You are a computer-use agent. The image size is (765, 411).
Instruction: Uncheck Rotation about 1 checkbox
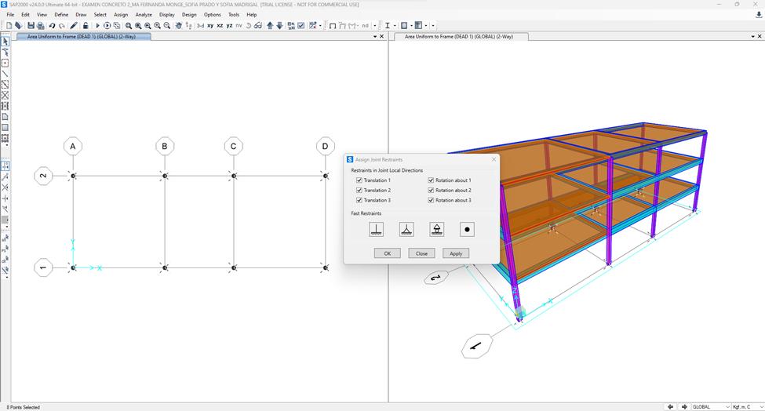(432, 180)
